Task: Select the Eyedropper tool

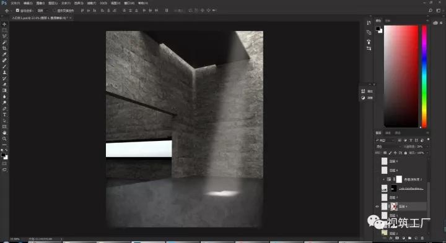Action: [x=4, y=54]
